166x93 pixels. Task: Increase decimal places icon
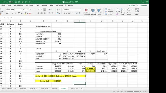pyautogui.click(x=77, y=13)
